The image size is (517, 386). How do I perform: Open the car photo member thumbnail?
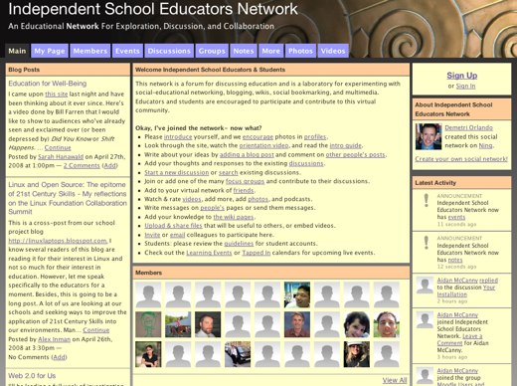coord(238,354)
